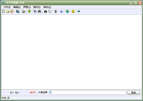Click the app icon in the title bar
Viewport: 143px width, 101px height.
coord(3,3)
